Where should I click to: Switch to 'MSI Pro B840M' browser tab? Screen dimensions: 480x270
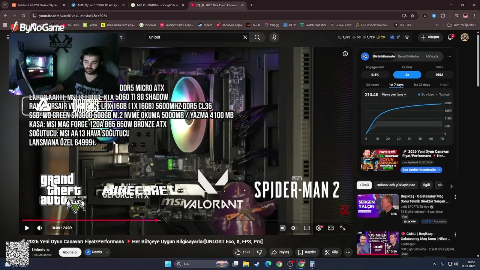pos(157,5)
